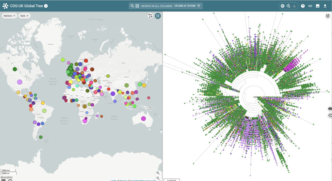Click the COG-UK Global Tree info icon
The width and height of the screenshot is (332, 181).
click(x=46, y=6)
